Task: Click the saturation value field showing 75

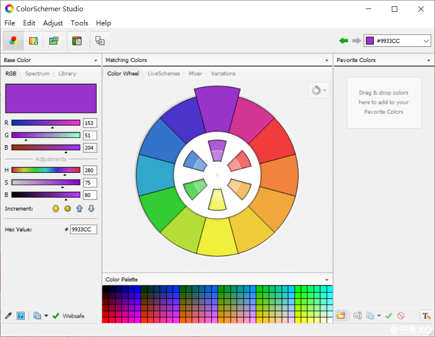Action: [90, 183]
